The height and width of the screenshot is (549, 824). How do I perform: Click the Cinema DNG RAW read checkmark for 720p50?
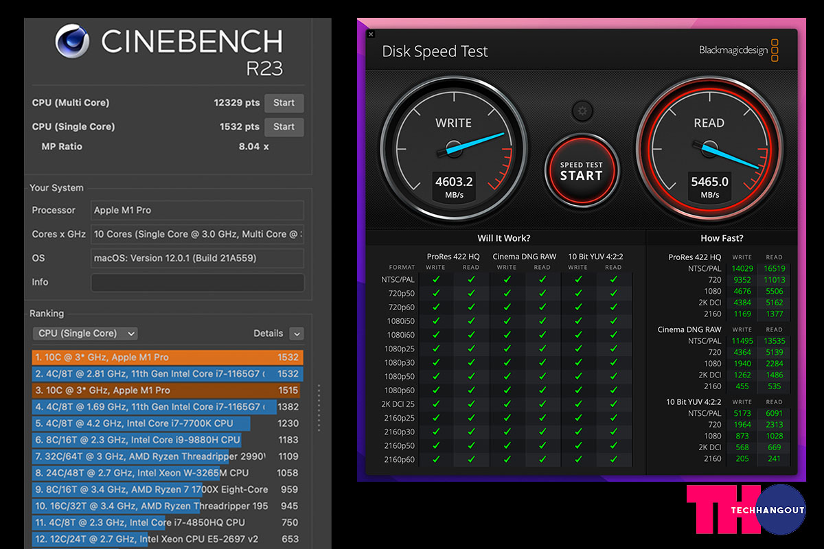click(x=542, y=294)
